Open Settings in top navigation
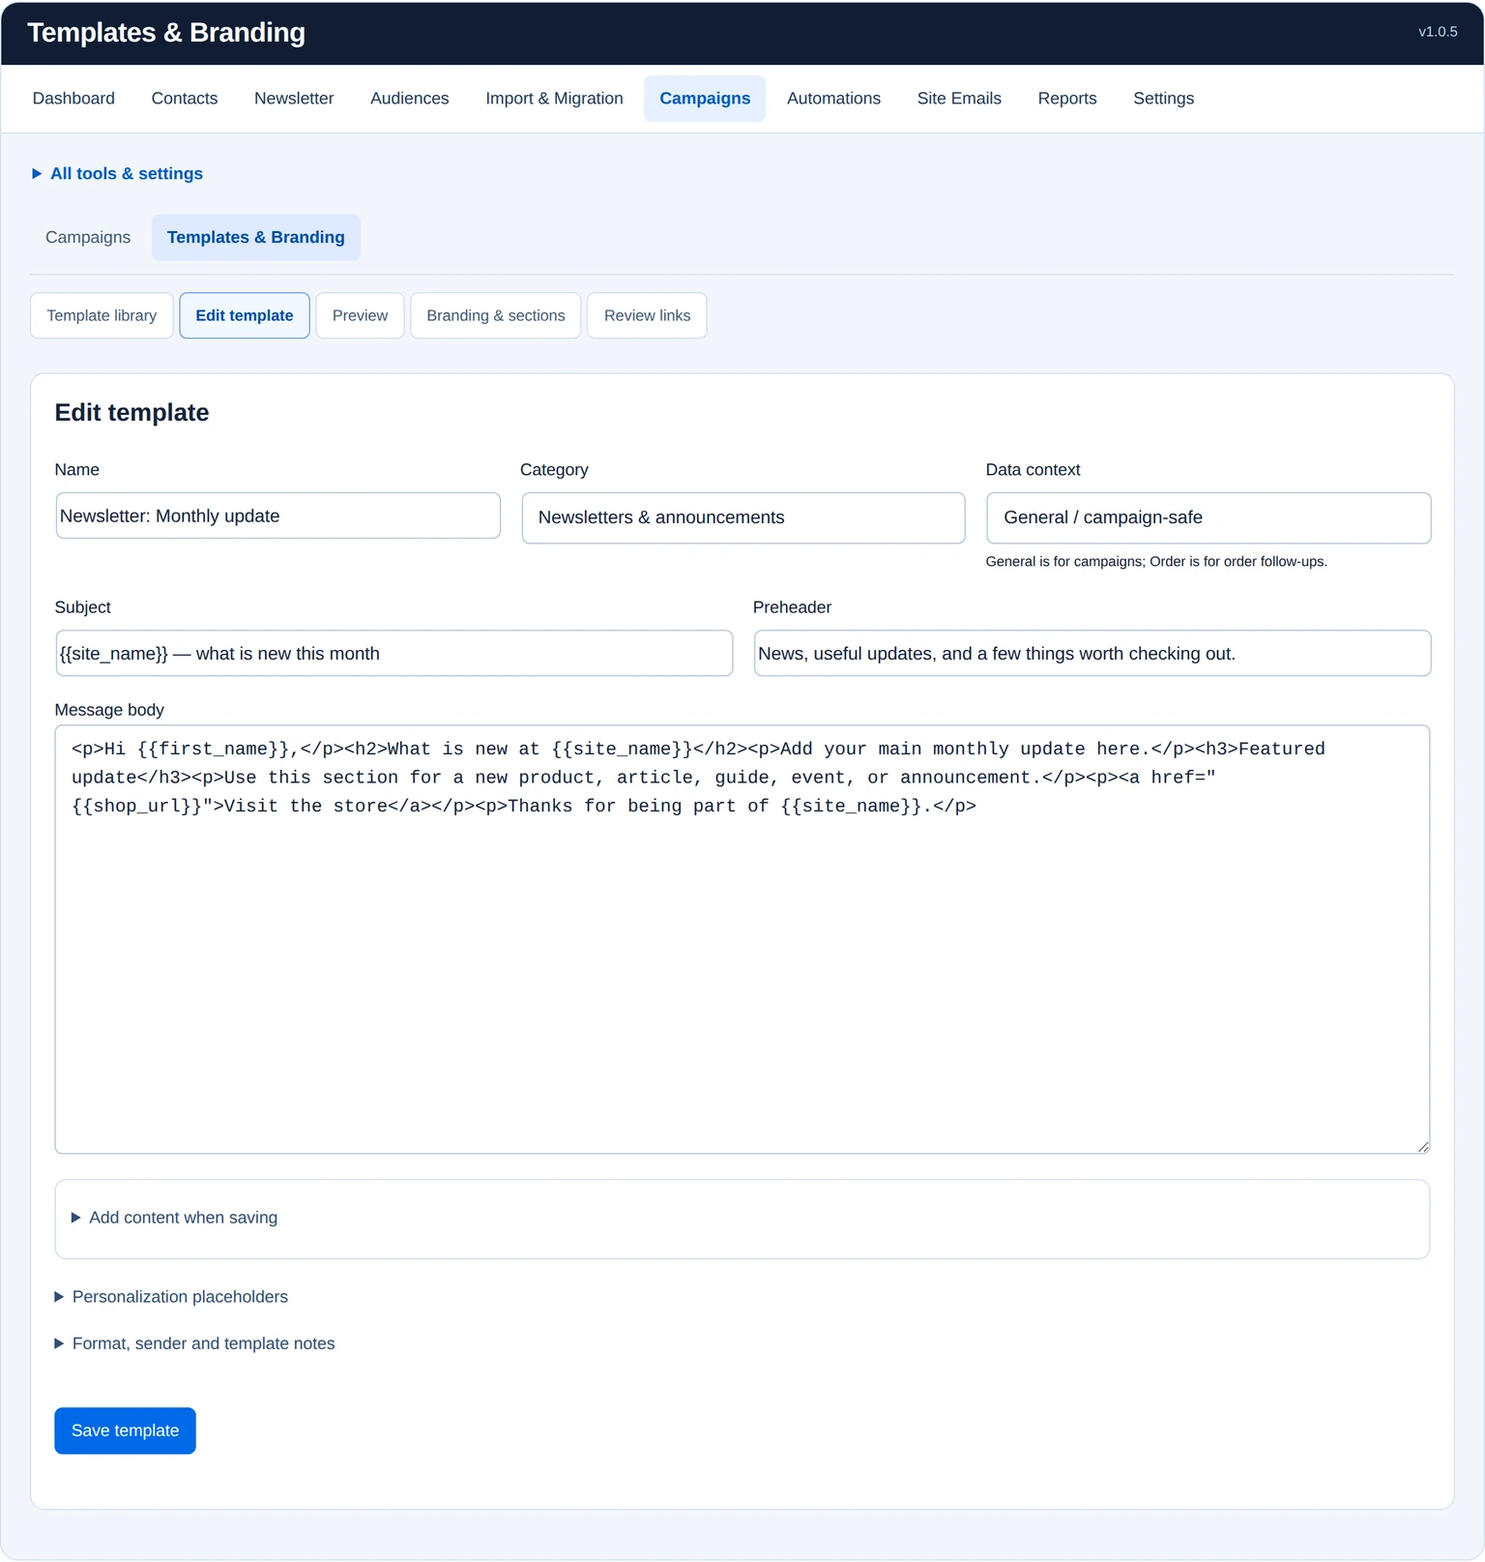Image resolution: width=1485 pixels, height=1562 pixels. coord(1163,99)
